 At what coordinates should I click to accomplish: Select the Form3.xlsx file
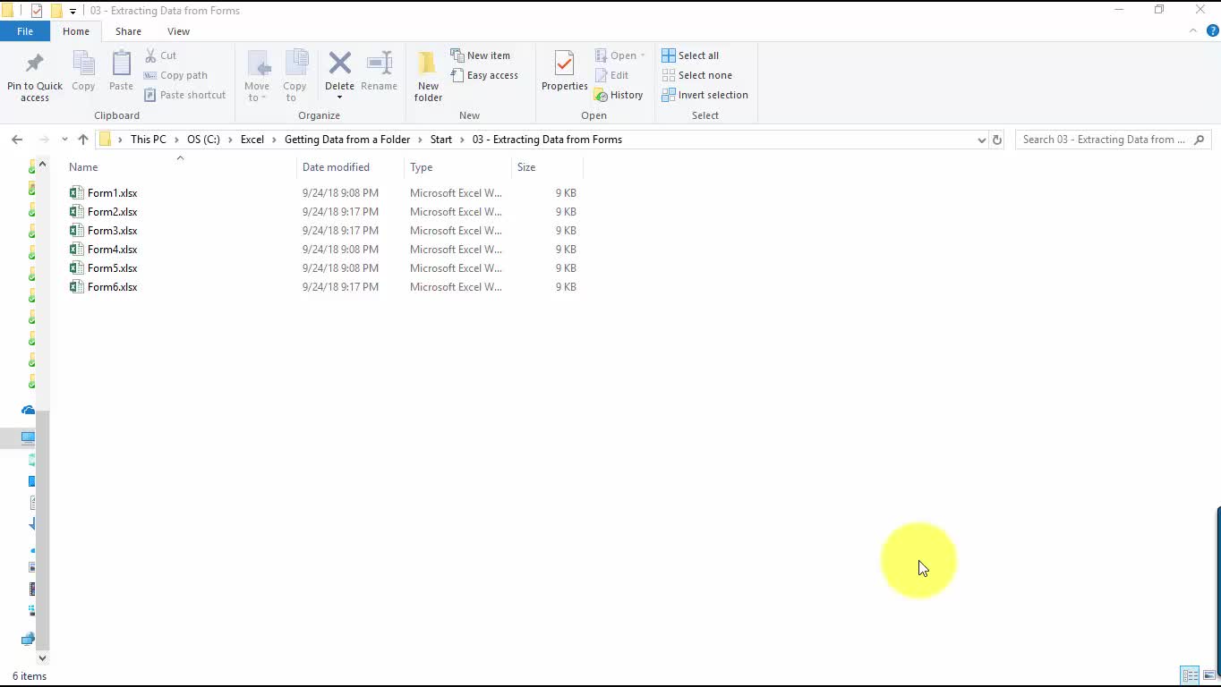point(112,231)
